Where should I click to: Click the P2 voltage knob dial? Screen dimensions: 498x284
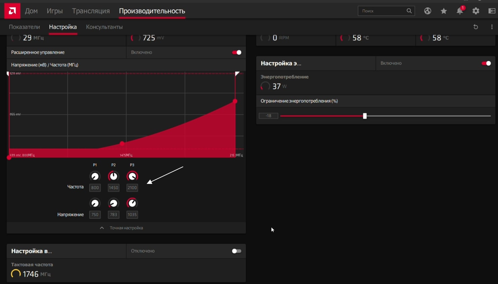pyautogui.click(x=113, y=203)
